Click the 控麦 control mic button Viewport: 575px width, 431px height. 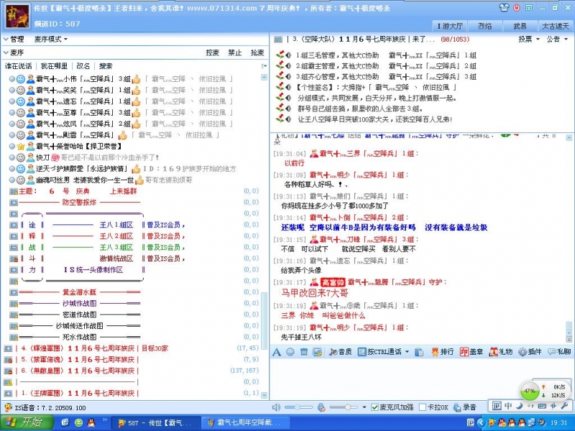213,52
